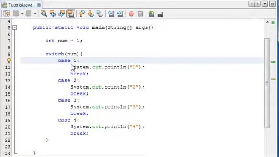Toggle Highlight Search button

point(71,14)
